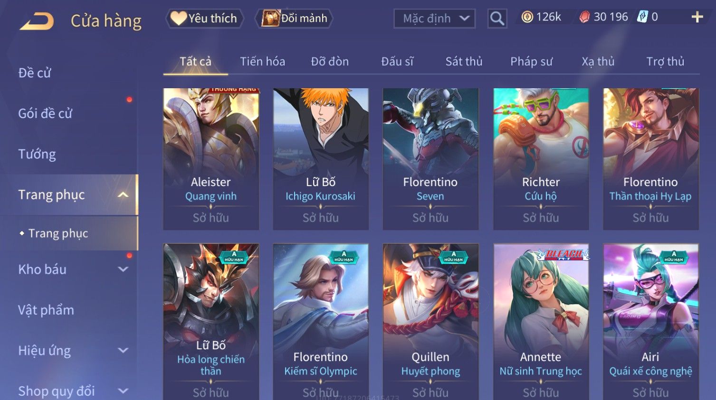The height and width of the screenshot is (400, 716).
Task: Open Yêu thích heart favorites
Action: coord(204,19)
